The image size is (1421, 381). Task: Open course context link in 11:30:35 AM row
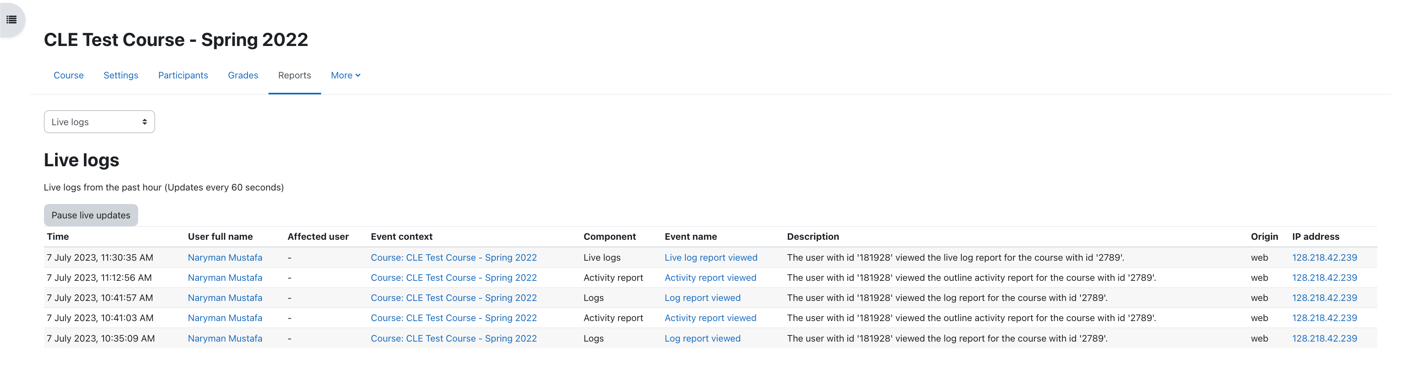(x=454, y=258)
